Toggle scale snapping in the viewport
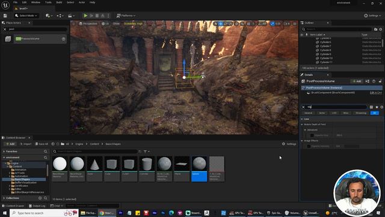 click(272, 24)
